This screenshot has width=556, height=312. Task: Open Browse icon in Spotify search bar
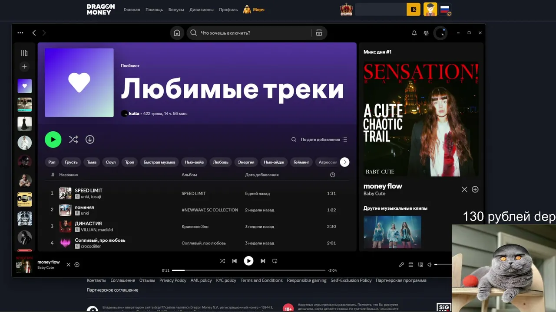click(319, 33)
